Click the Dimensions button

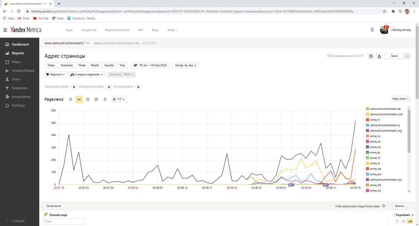coord(54,206)
